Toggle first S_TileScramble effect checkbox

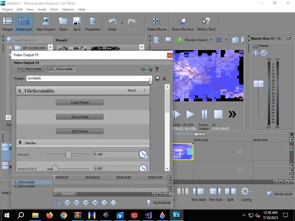[x=19, y=69]
